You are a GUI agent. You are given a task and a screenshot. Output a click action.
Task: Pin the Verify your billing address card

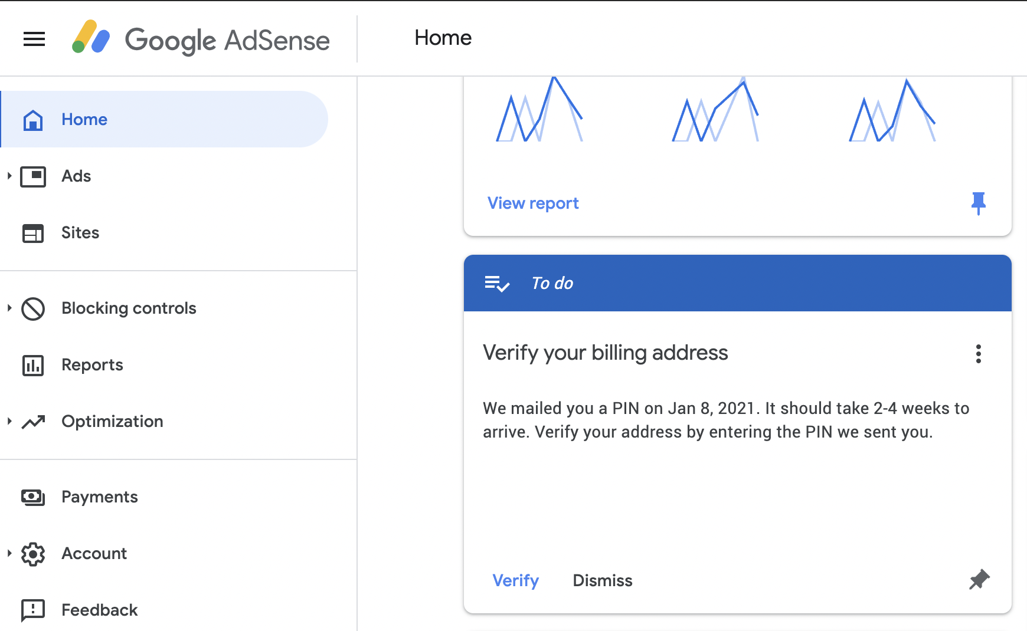click(980, 580)
